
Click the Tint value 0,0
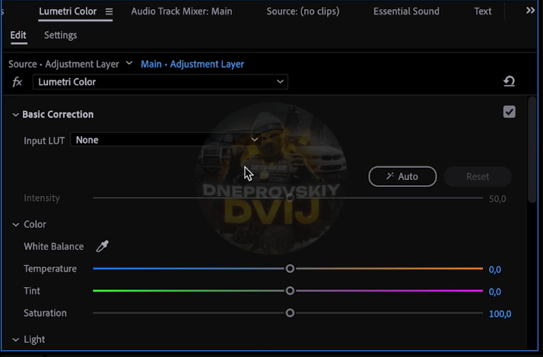(495, 292)
